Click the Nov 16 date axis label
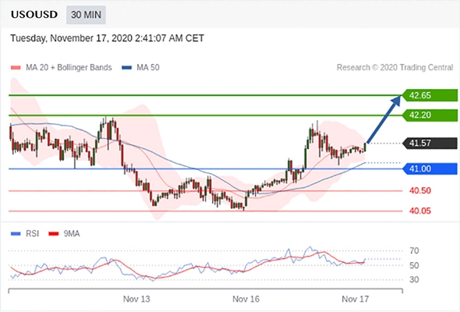The width and height of the screenshot is (460, 312). [246, 299]
